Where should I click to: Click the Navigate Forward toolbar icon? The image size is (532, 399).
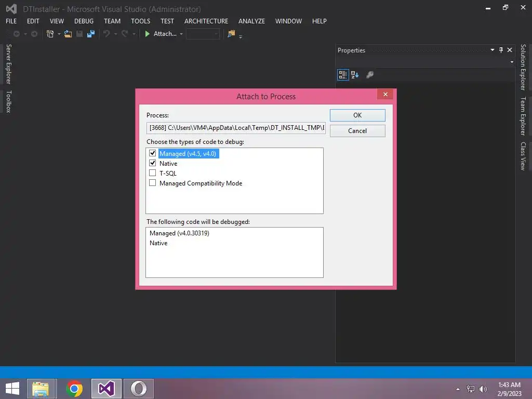tap(34, 34)
